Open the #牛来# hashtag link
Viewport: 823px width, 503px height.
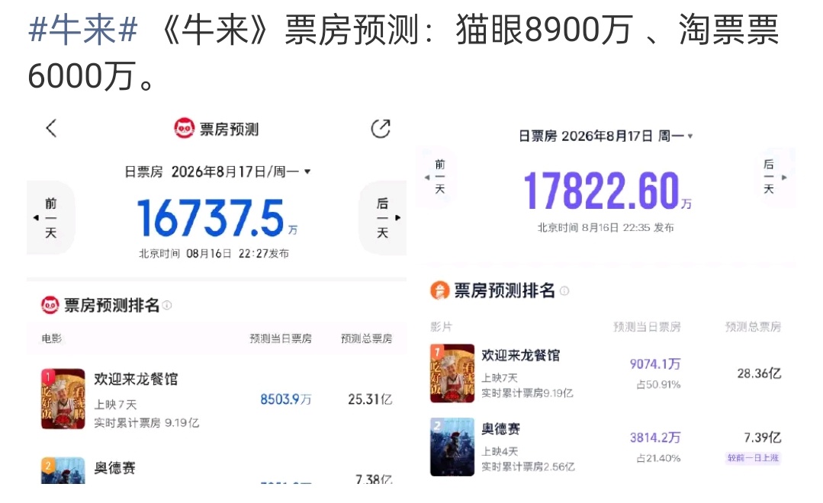coord(83,30)
